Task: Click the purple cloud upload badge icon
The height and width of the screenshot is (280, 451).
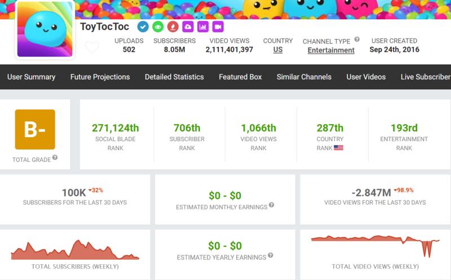Action: [189, 27]
